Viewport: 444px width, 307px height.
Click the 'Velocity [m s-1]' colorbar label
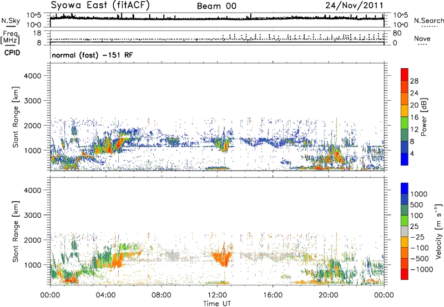[438, 231]
